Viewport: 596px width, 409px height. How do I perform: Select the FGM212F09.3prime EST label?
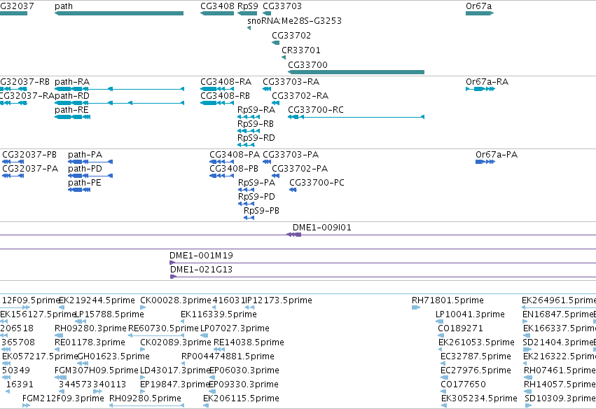click(x=63, y=398)
